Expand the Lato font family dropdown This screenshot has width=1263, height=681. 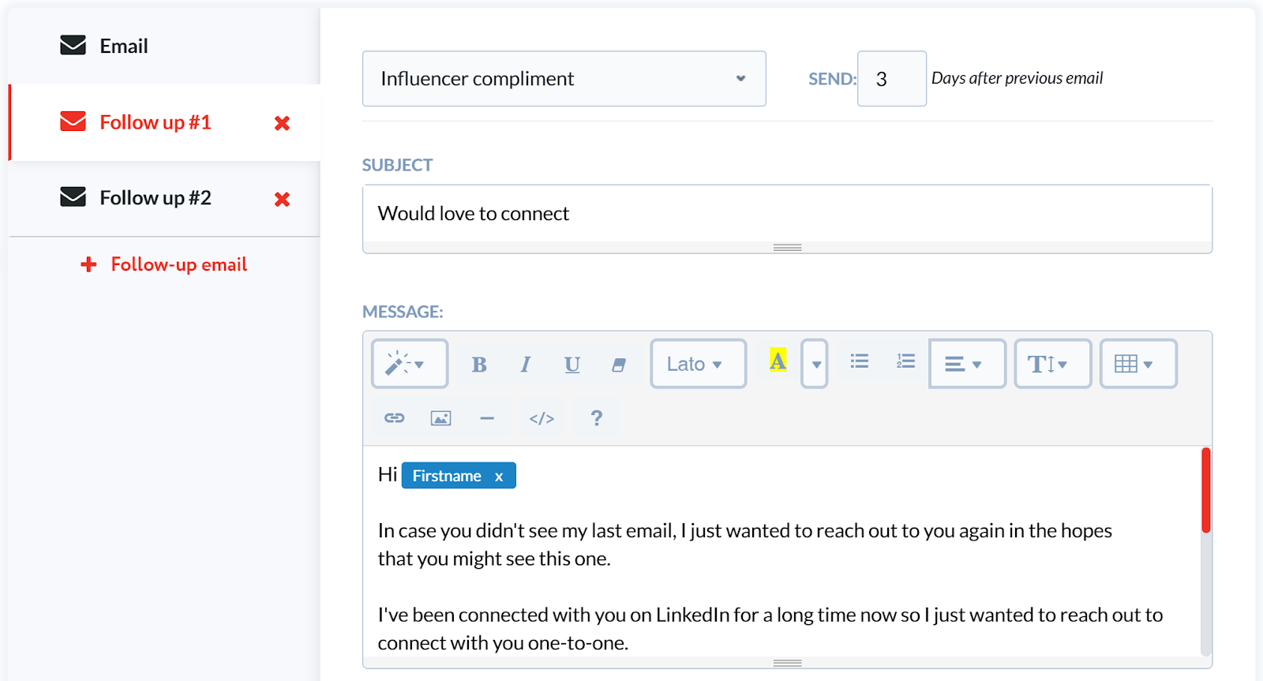click(698, 364)
